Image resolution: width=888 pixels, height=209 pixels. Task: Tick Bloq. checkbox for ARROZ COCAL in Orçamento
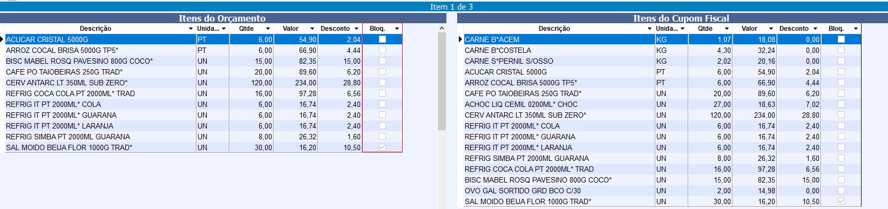(x=382, y=50)
